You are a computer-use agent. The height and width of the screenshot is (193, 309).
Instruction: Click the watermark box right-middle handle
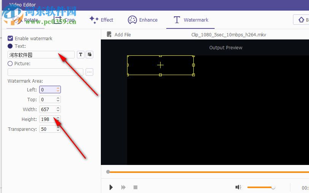pyautogui.click(x=193, y=65)
